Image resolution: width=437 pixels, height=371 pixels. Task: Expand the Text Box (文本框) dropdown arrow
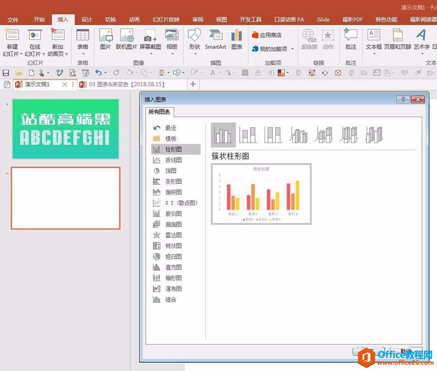coord(374,54)
